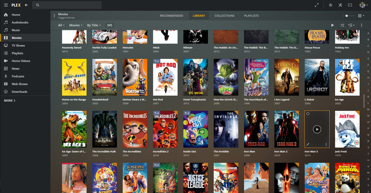
Task: Switch to the Recommended tab
Action: click(171, 16)
